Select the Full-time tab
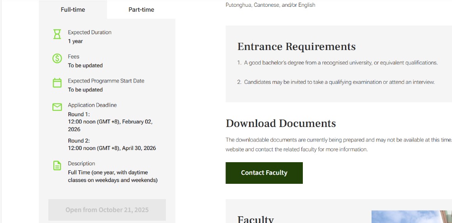Image resolution: width=452 pixels, height=223 pixels. (73, 9)
